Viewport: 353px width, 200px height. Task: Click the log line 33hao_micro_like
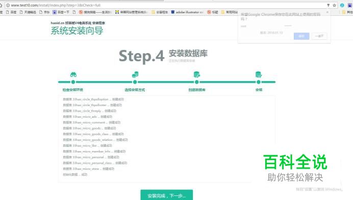(87, 146)
